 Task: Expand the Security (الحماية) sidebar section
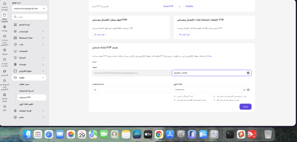coord(43,58)
